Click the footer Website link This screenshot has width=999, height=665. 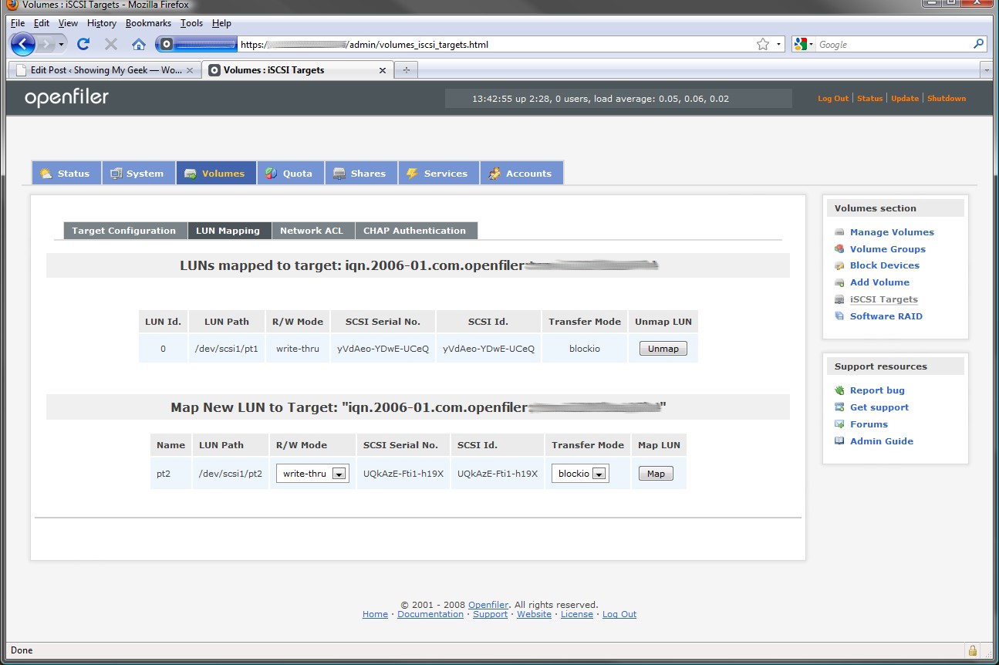(534, 614)
